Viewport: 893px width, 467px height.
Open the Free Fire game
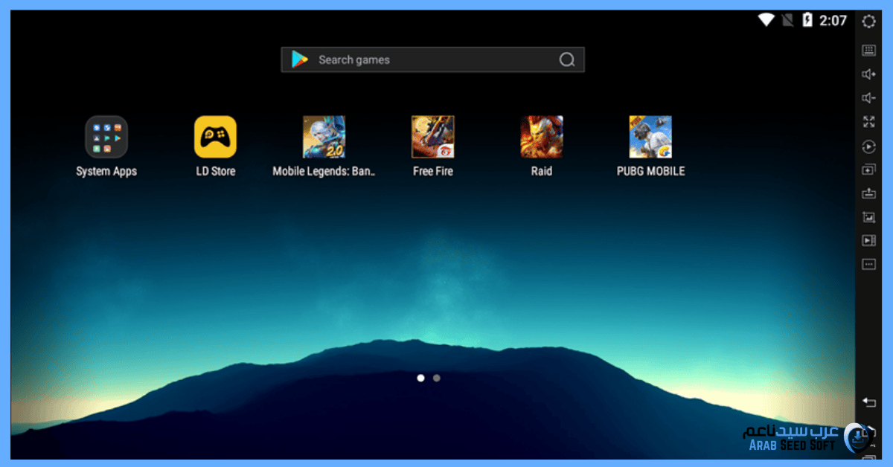[x=432, y=138]
